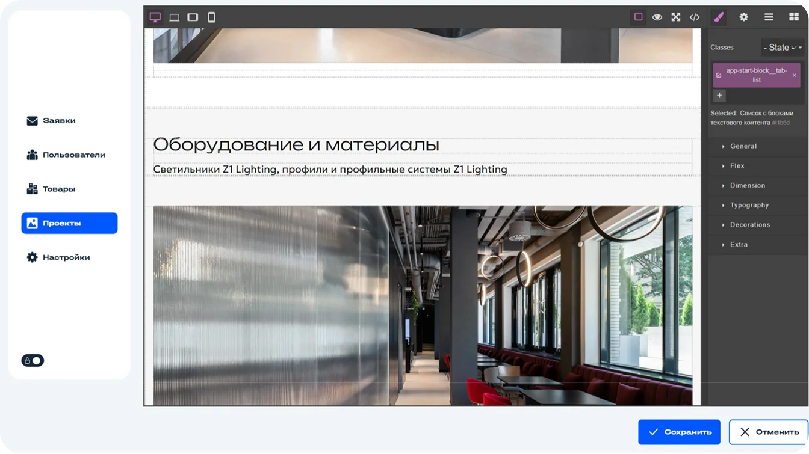Image resolution: width=809 pixels, height=454 pixels.
Task: Open the State dropdown in Classes panel
Action: 782,47
